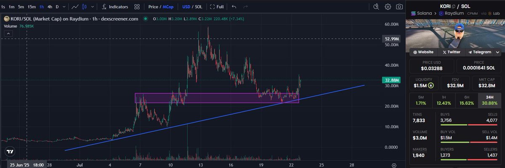
Task: Click the green market status dot
Action: [145, 19]
